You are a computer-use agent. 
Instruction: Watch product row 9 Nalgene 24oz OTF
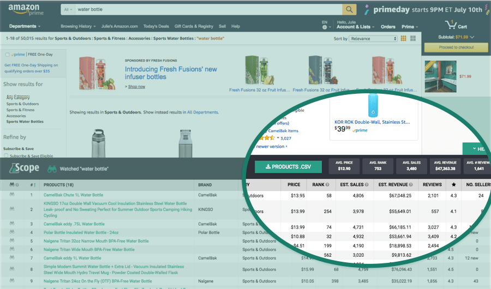pyautogui.click(x=12, y=280)
